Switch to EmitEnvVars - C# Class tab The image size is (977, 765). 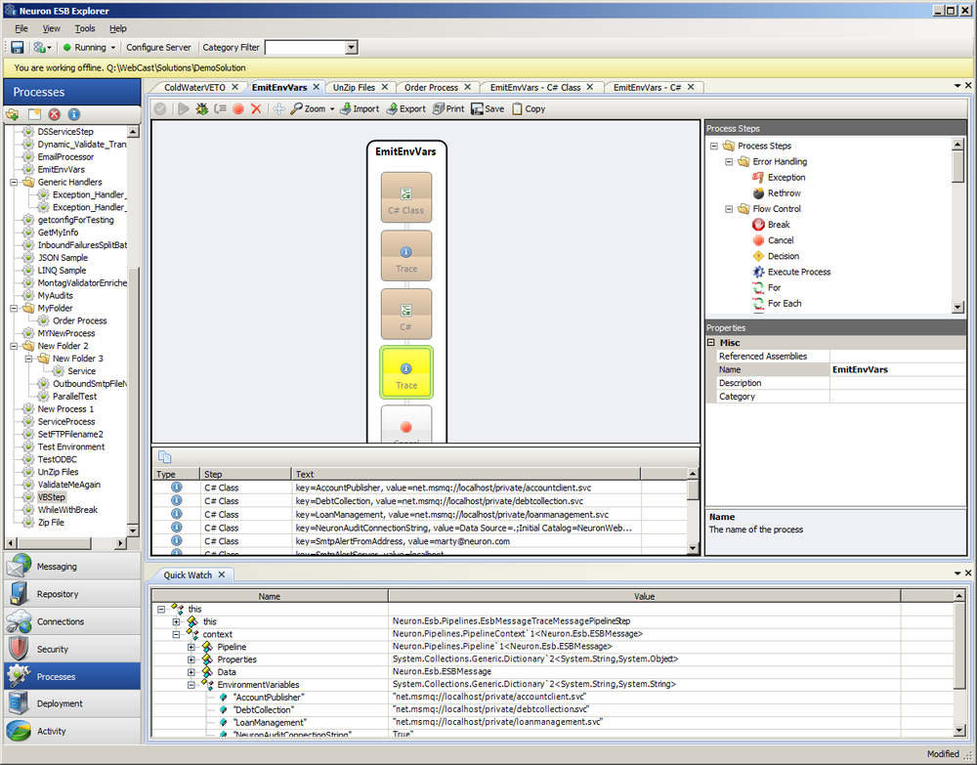coord(535,88)
